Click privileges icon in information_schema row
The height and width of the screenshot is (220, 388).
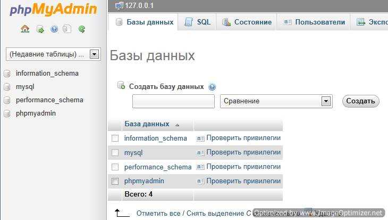coord(200,138)
